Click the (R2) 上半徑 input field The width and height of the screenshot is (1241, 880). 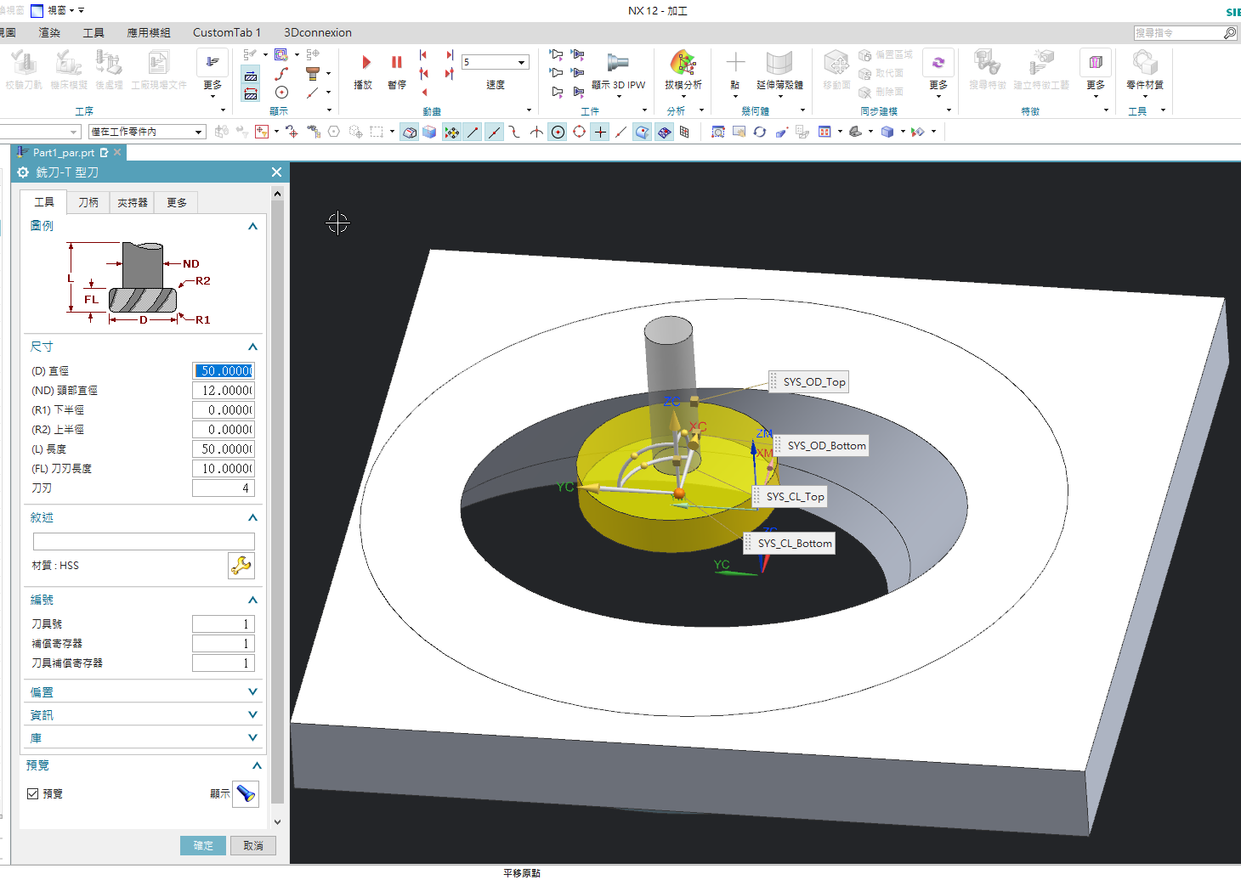pos(224,429)
